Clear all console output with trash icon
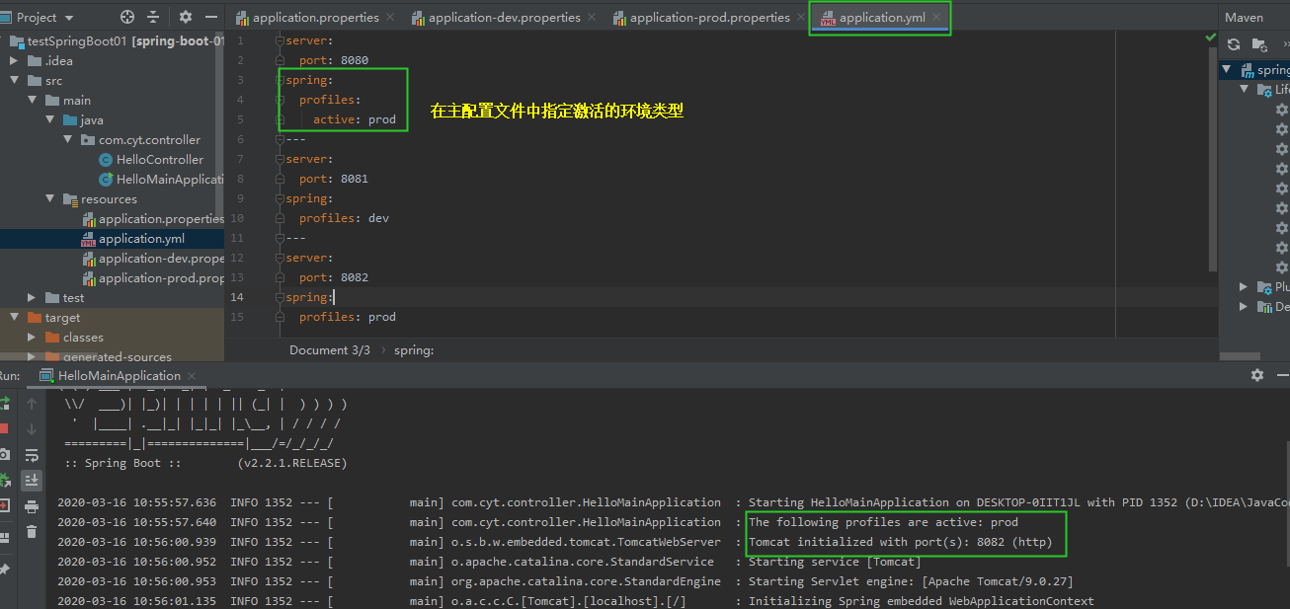This screenshot has width=1290, height=609. (32, 532)
